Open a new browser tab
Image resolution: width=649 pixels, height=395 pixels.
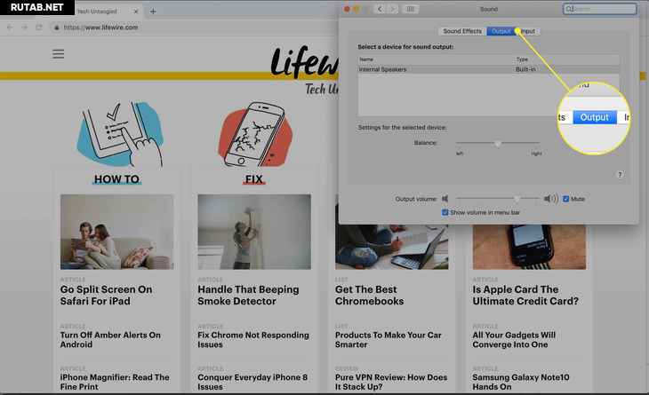[x=153, y=12]
